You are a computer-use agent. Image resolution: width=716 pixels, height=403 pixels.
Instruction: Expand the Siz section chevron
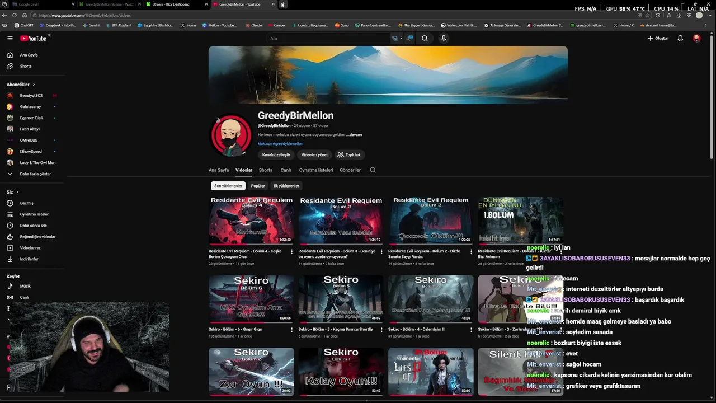click(17, 192)
